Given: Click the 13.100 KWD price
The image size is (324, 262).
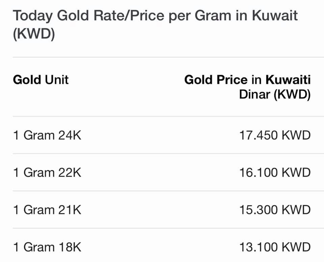Looking at the screenshot, I should (275, 247).
